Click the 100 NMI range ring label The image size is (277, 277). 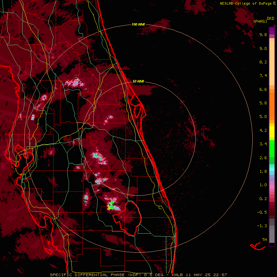pos(138,24)
